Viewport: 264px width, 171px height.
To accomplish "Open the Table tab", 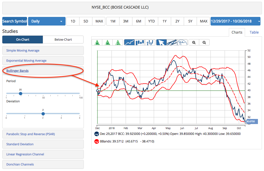I will click(x=254, y=32).
